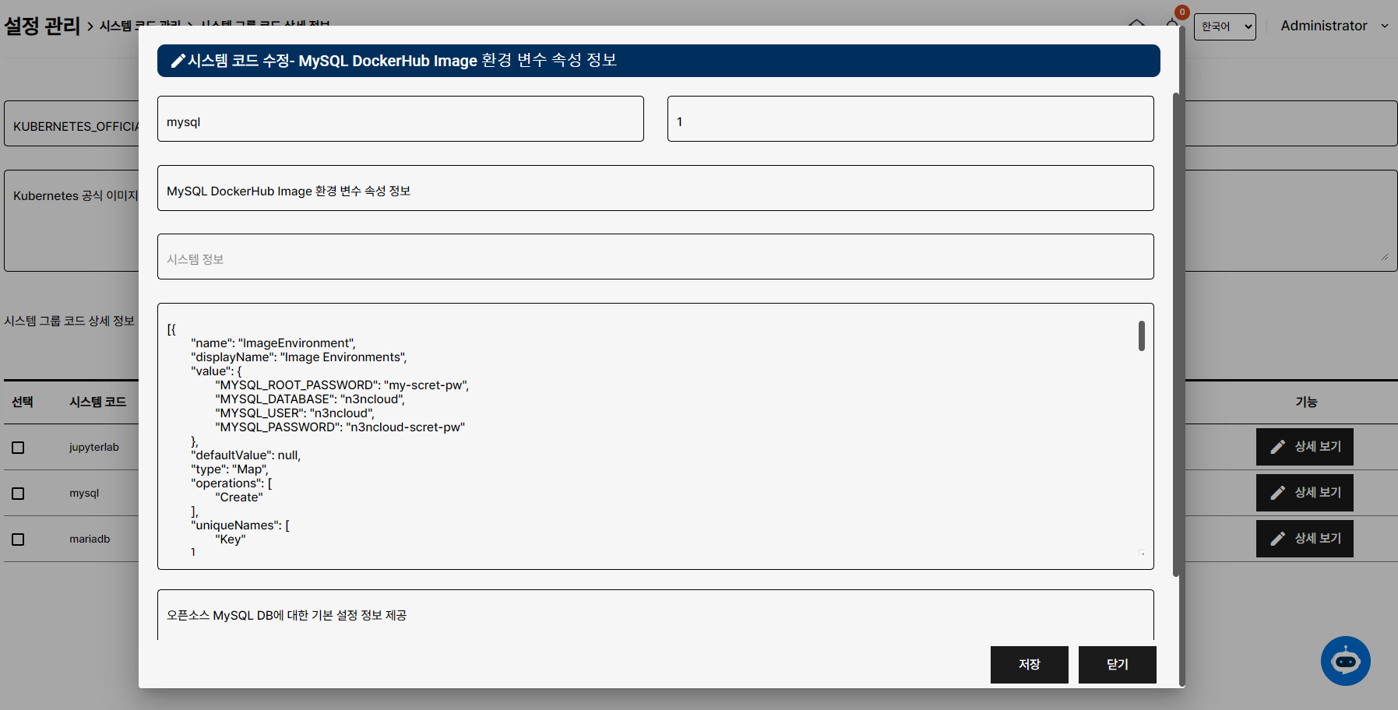1398x710 pixels.
Task: Click the notification badge showing 0
Action: [1181, 12]
